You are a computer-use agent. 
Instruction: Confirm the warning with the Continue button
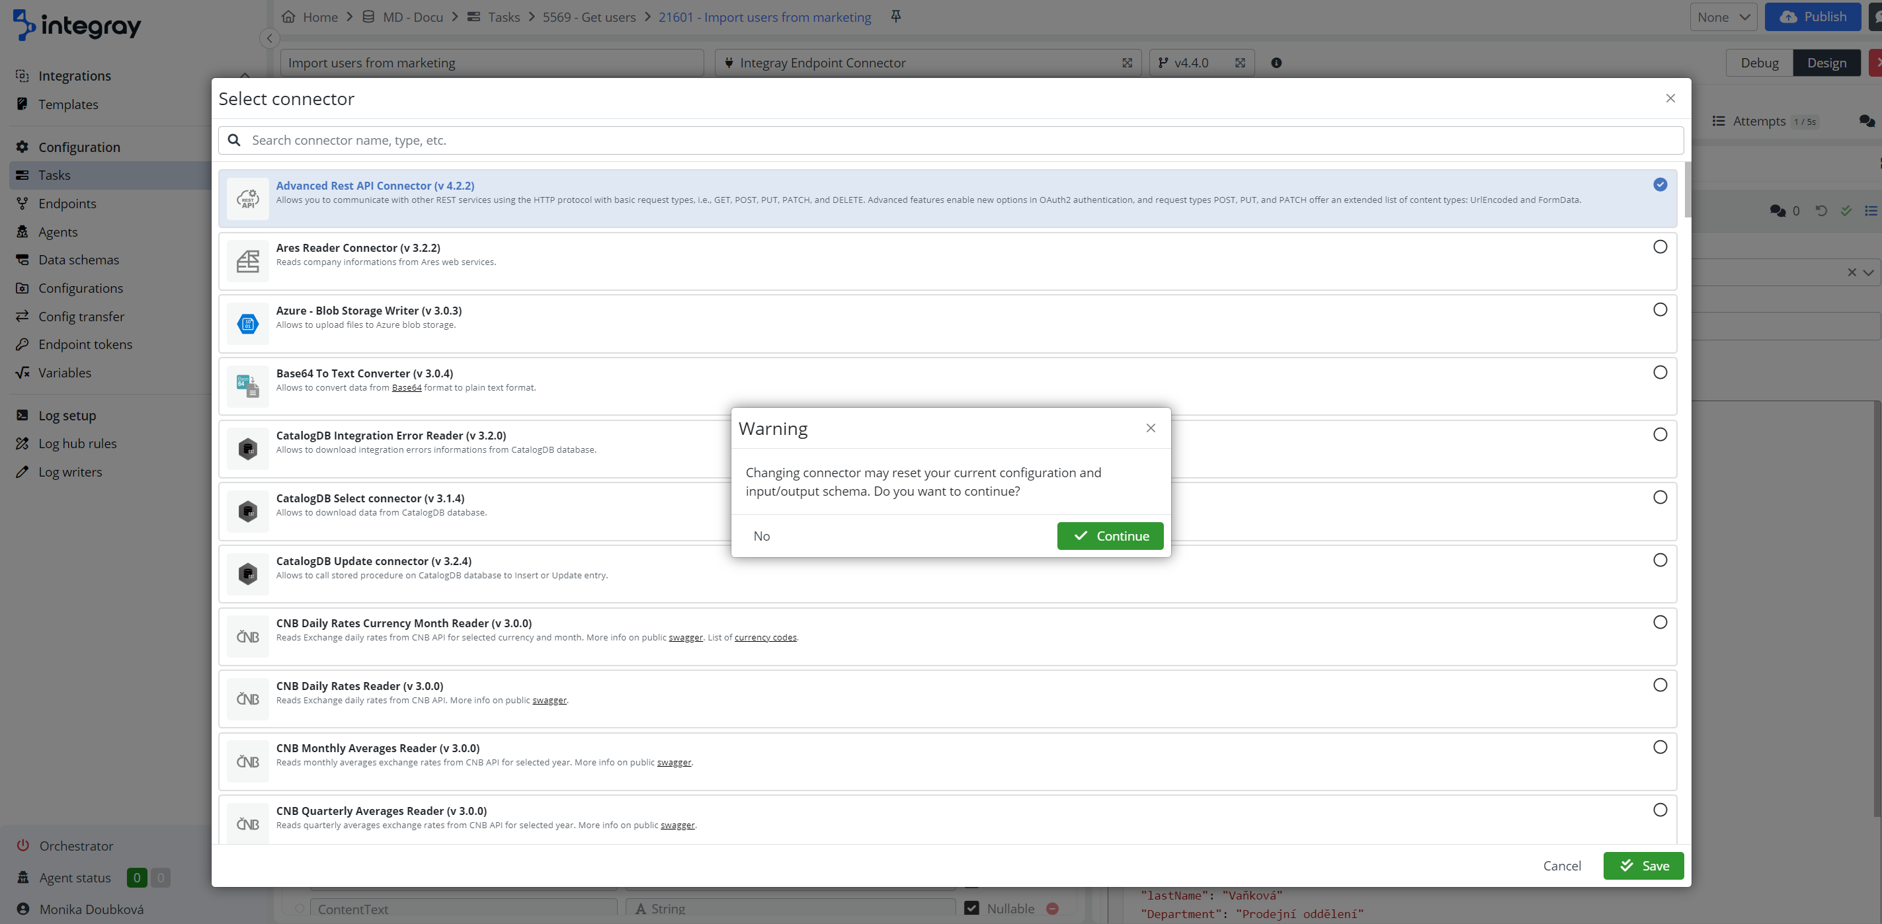point(1109,536)
